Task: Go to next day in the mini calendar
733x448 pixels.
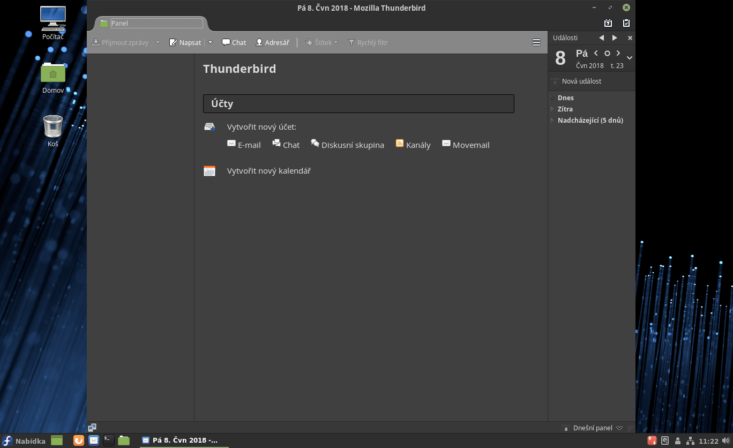Action: 618,53
